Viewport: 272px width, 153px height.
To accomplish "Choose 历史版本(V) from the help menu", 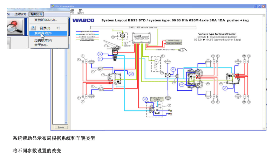I will pyautogui.click(x=43, y=40).
